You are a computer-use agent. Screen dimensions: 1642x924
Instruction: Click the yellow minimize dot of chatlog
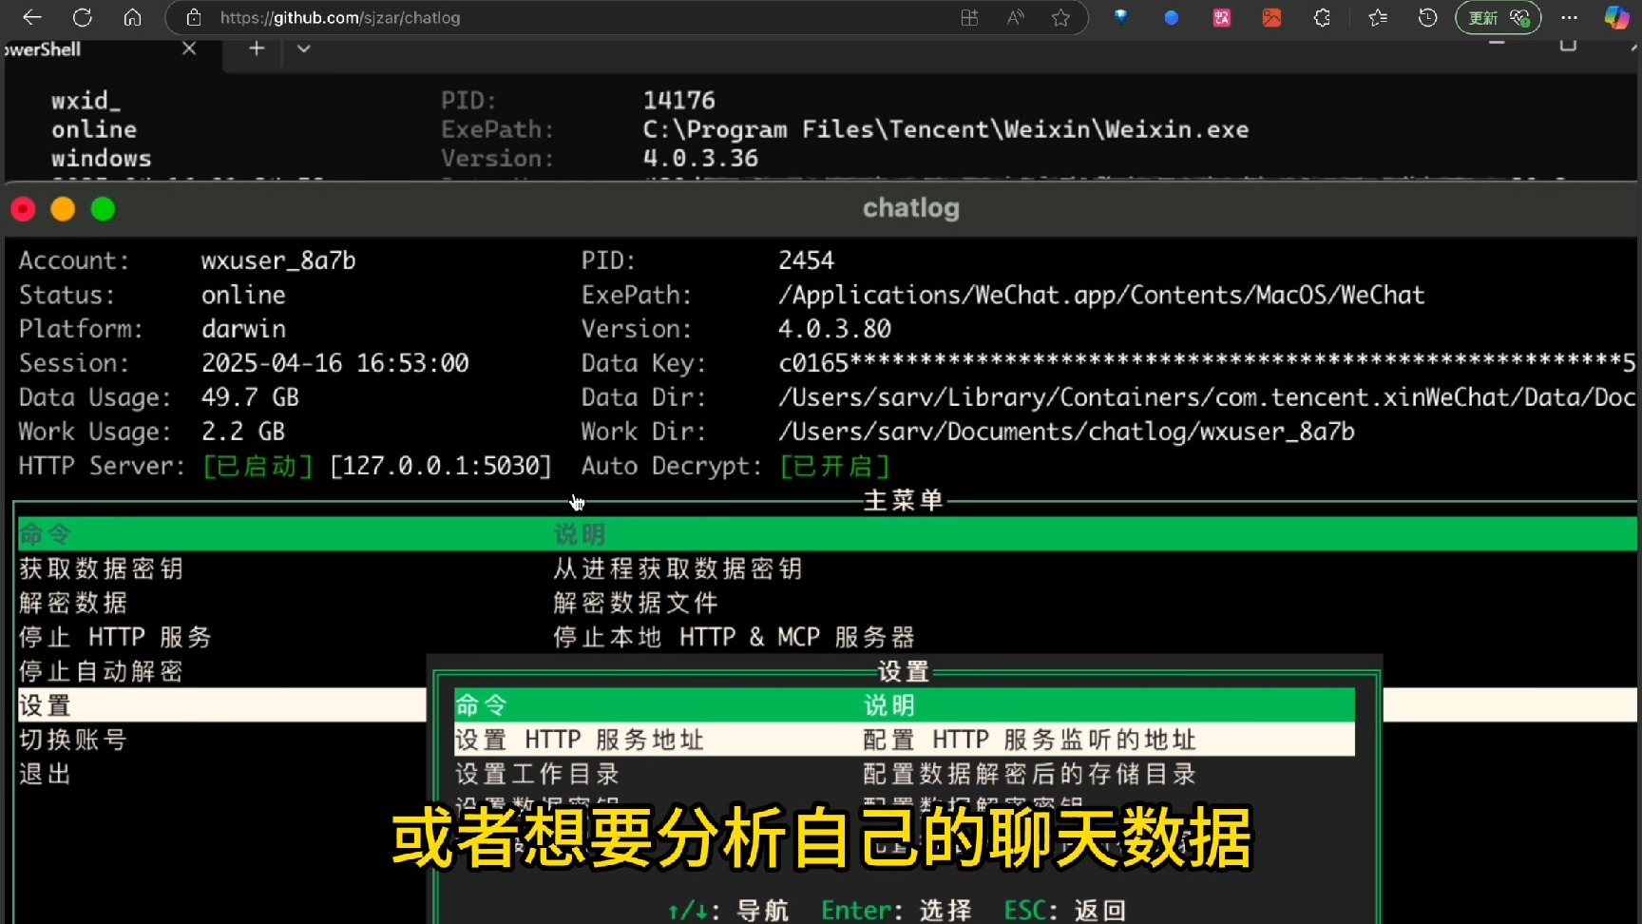(x=63, y=209)
